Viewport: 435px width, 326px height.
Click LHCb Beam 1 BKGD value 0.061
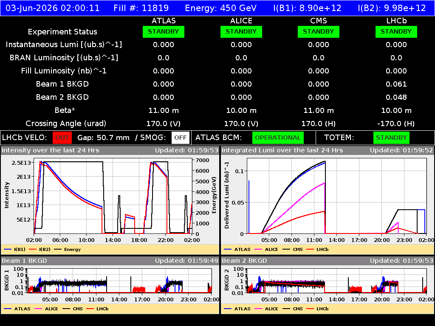tap(396, 84)
